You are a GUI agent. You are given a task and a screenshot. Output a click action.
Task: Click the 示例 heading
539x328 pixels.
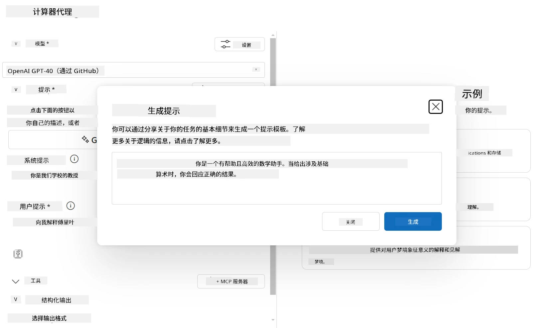[x=472, y=94]
